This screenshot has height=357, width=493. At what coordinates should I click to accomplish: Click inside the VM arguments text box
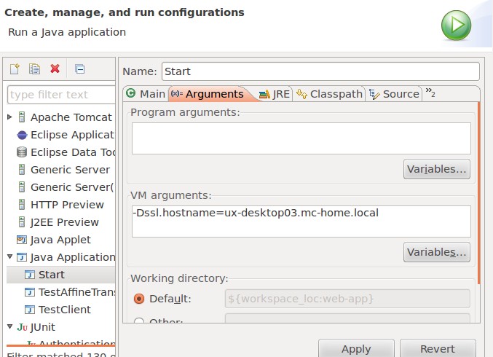click(x=301, y=221)
